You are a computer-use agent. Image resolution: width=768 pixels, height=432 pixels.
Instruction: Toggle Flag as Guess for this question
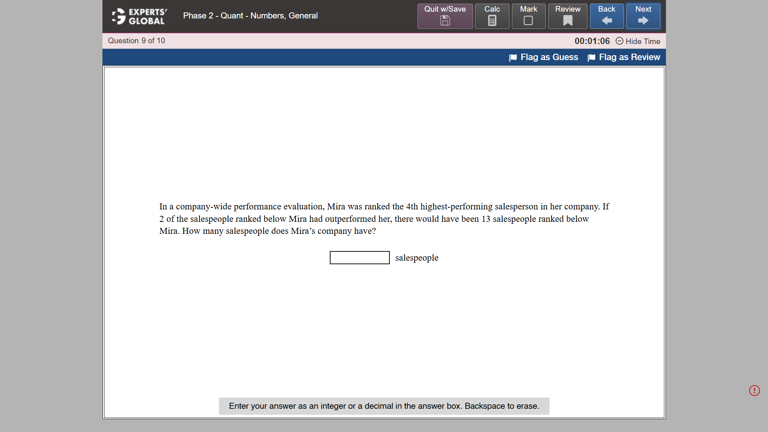tap(549, 57)
